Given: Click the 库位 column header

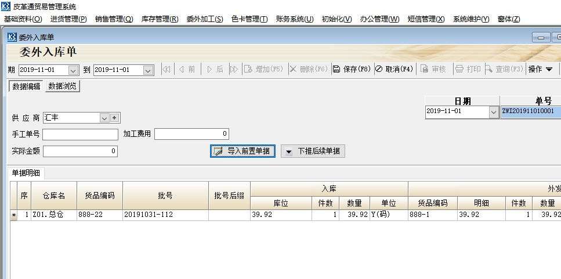Looking at the screenshot, I should coord(281,203).
